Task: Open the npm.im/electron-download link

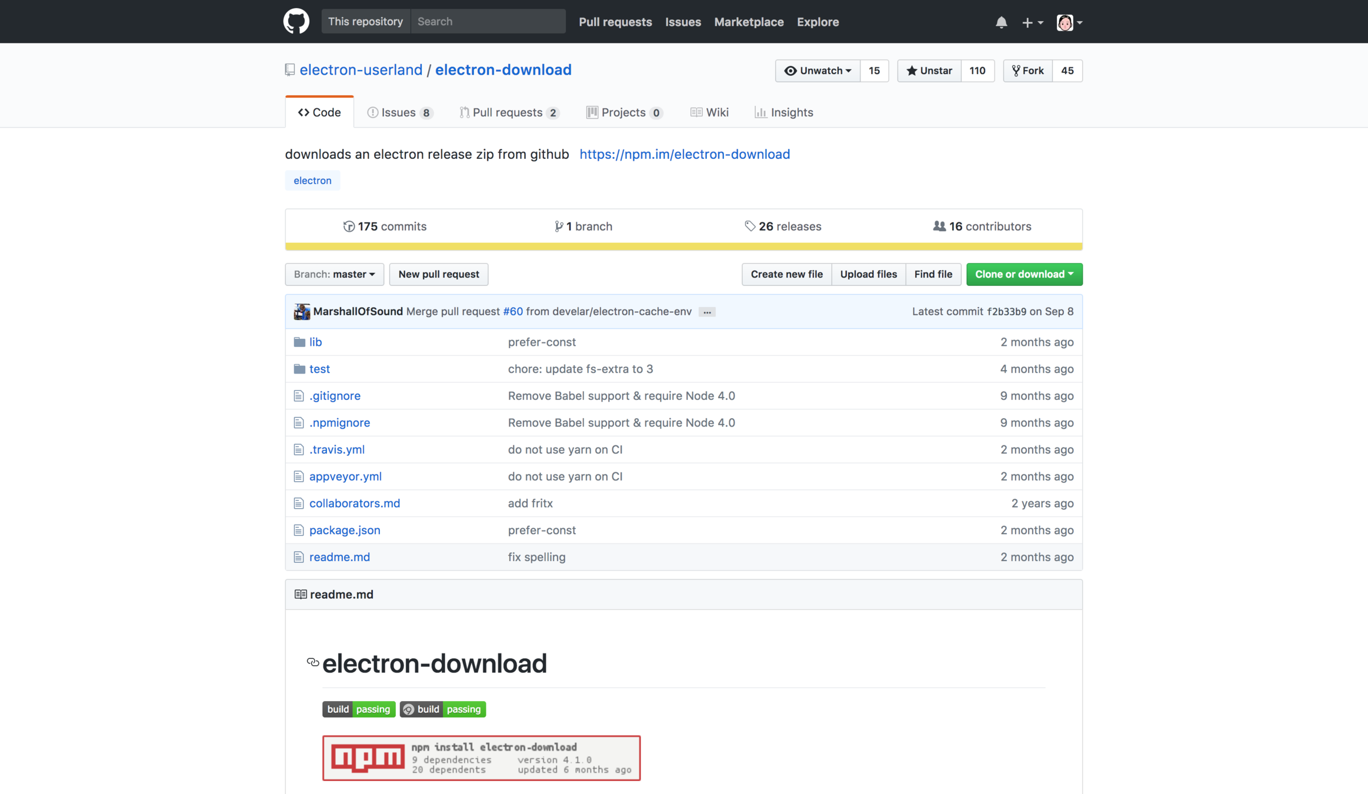Action: point(685,154)
